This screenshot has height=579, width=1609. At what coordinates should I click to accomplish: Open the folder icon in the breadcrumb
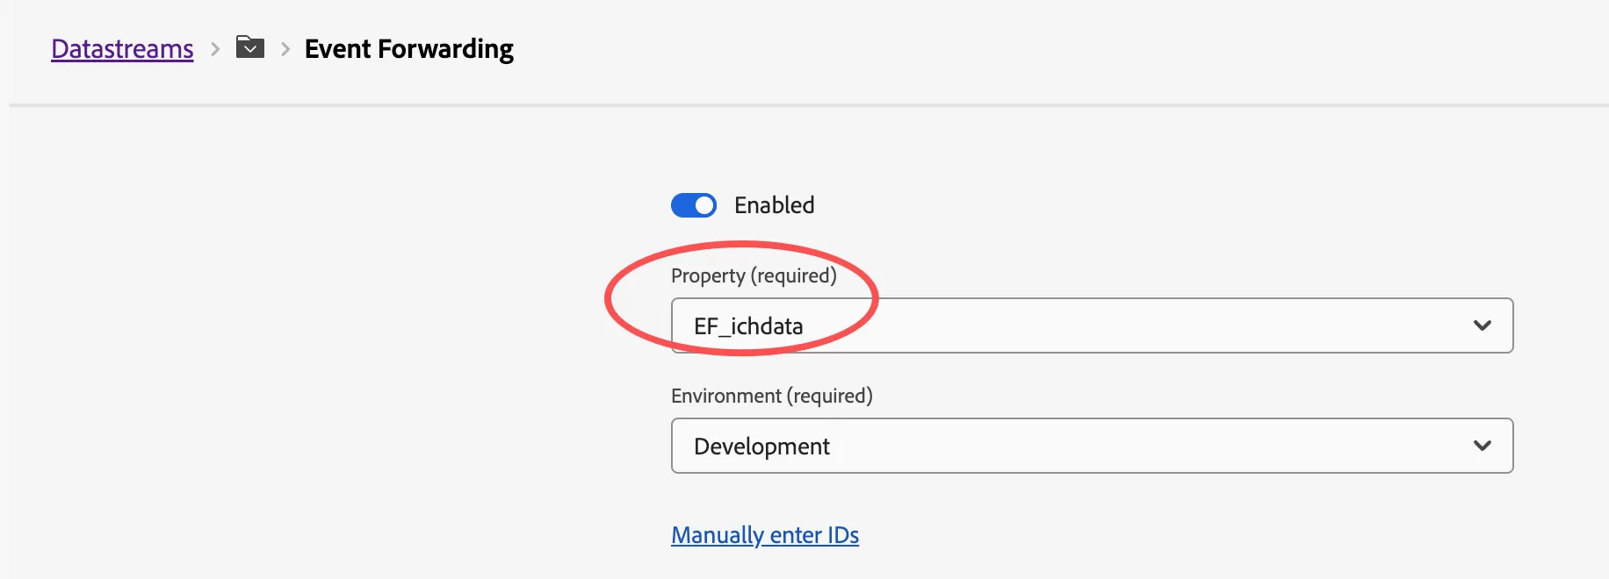[x=250, y=47]
